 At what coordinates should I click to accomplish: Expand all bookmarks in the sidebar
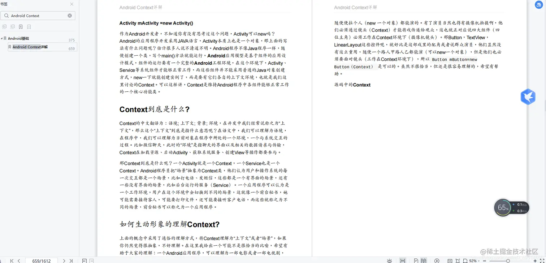click(4, 27)
